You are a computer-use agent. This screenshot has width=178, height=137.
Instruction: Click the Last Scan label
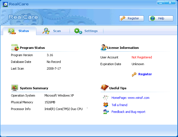pyautogui.click(x=17, y=68)
